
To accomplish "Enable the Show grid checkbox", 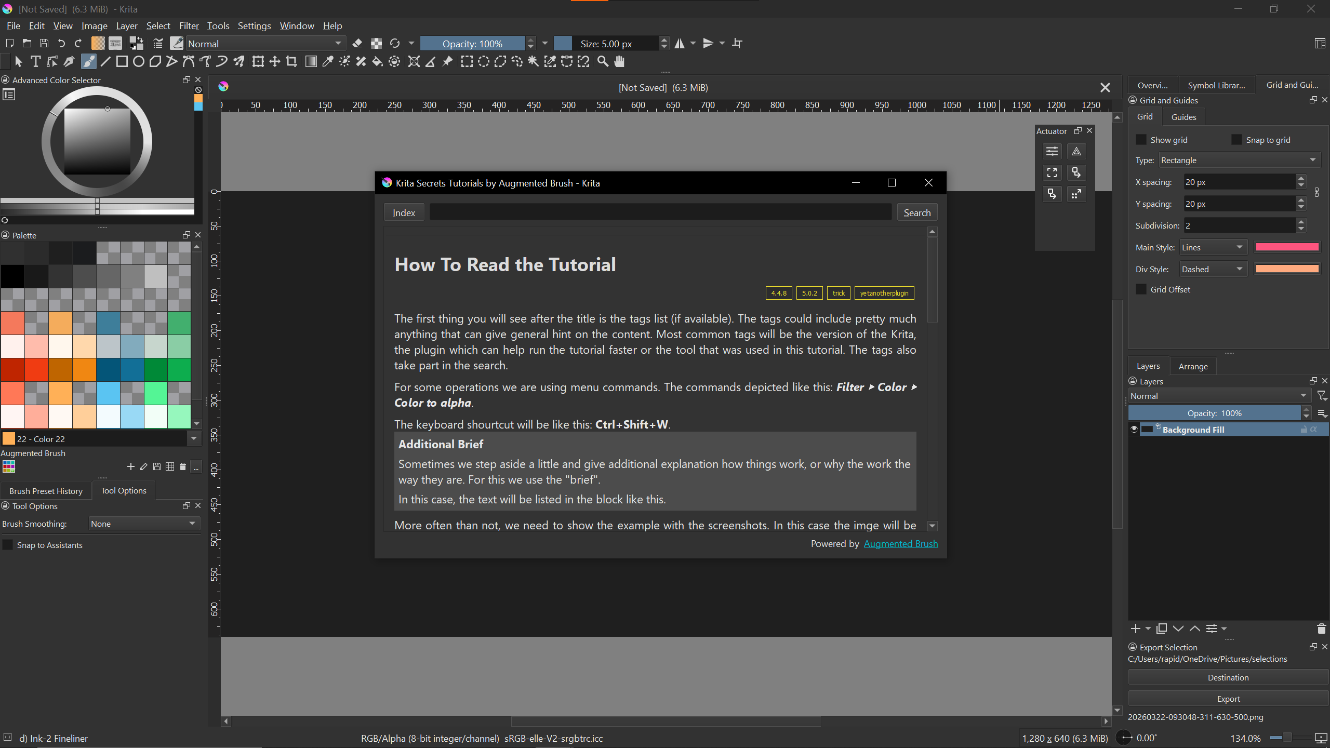I will pyautogui.click(x=1141, y=140).
